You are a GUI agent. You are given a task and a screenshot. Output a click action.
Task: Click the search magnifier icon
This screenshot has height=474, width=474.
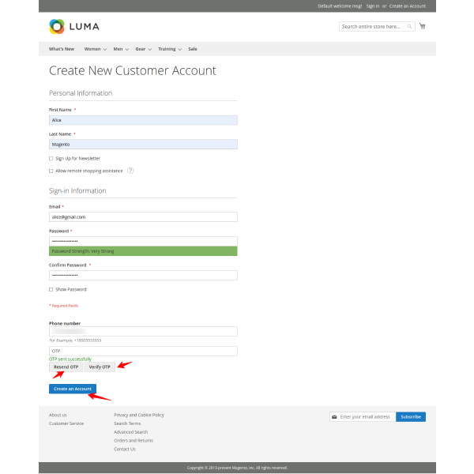(410, 26)
